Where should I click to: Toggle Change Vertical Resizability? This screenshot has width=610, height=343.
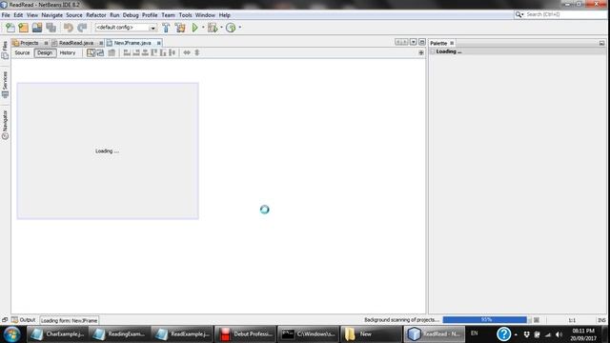[x=197, y=52]
